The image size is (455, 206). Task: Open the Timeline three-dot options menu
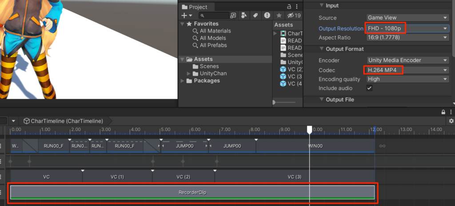pyautogui.click(x=451, y=112)
